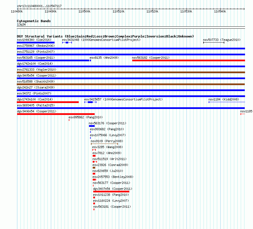Open esv2761333 (Vogler2010) complex variant
The width and height of the screenshot is (253, 229).
pos(37,70)
